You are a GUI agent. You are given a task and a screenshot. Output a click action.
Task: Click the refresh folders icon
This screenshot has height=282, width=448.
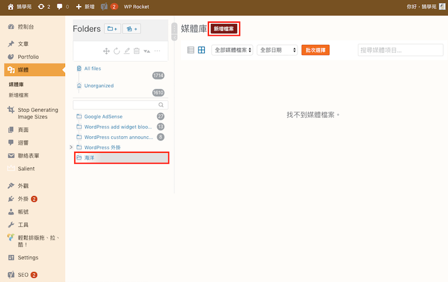[x=116, y=51]
